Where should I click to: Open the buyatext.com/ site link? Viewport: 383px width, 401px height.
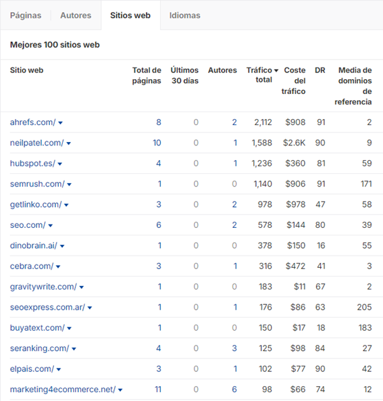[x=37, y=327]
